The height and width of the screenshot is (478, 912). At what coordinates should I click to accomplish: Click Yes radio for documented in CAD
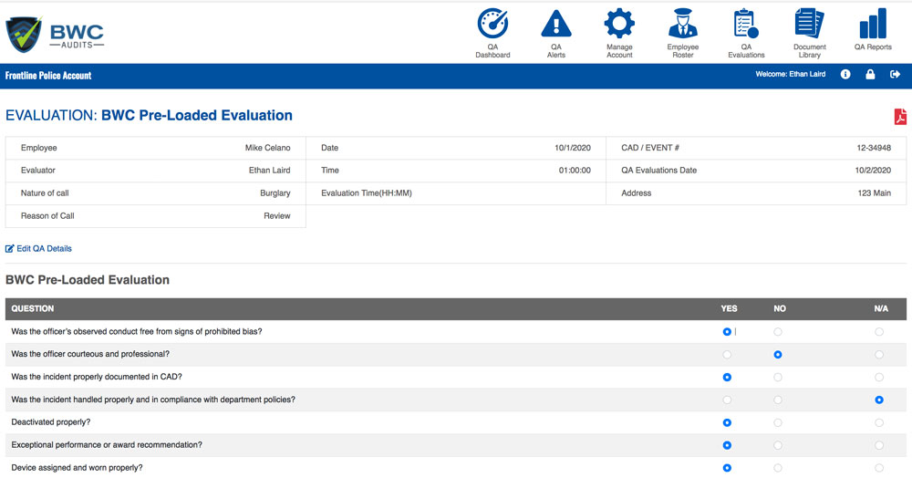point(727,378)
